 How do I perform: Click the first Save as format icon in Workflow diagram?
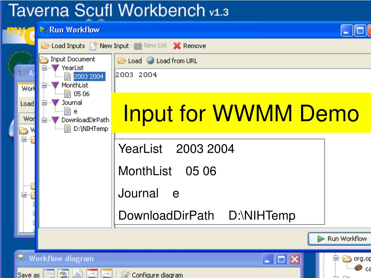(49, 274)
